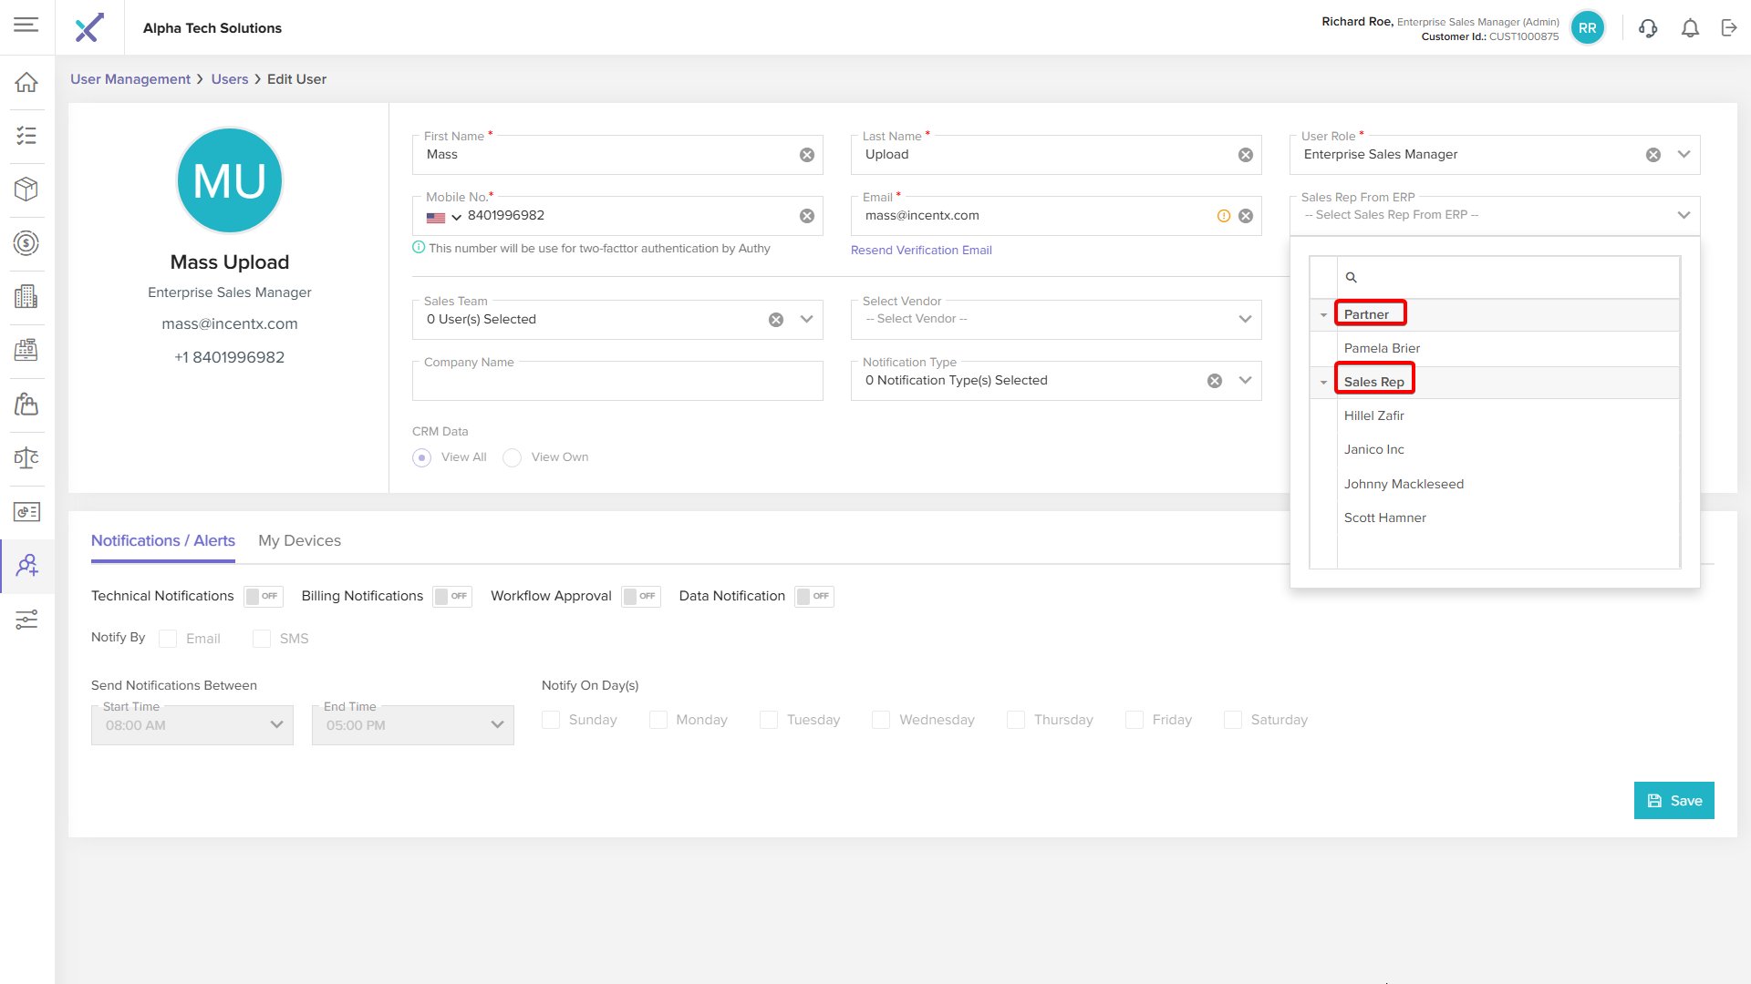The image size is (1751, 984).
Task: Toggle Technical Notifications switch
Action: [263, 596]
